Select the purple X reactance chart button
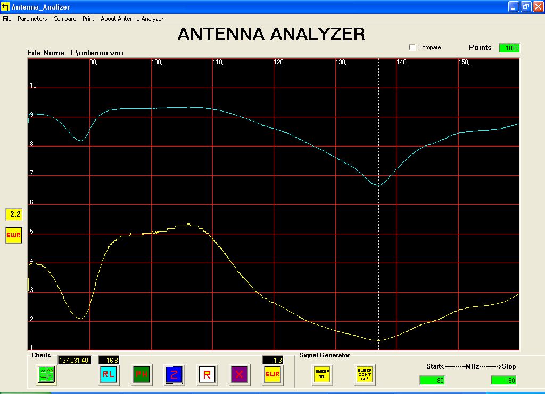 (x=240, y=374)
